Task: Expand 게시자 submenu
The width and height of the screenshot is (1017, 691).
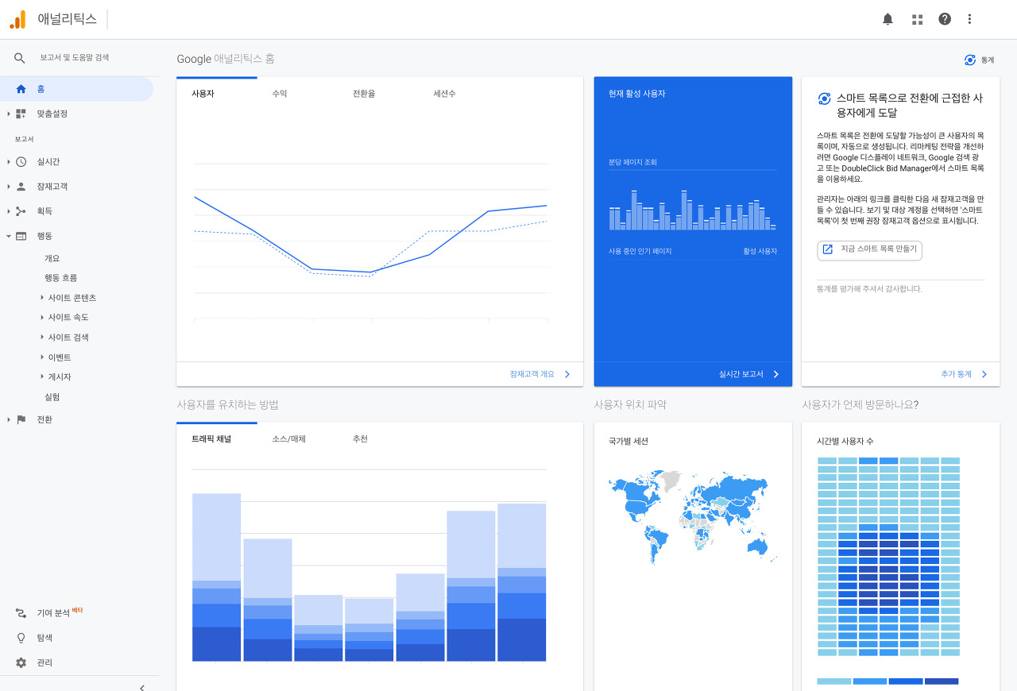Action: 42,376
